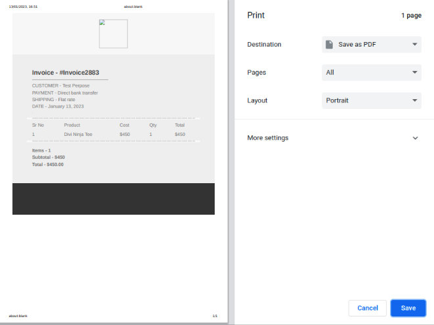Screen dimensions: 434x325
Task: Open the Destination dropdown showing Save as PDF
Action: 372,45
